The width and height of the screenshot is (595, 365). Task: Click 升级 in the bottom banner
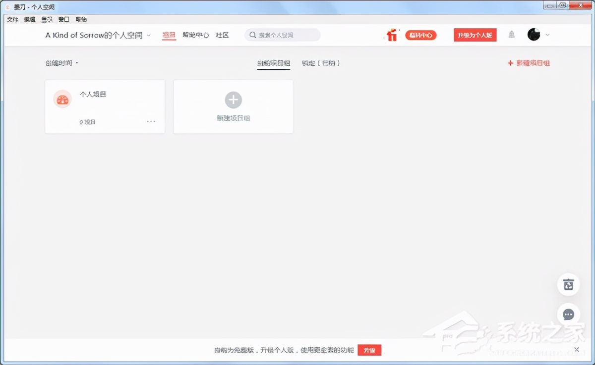click(x=369, y=350)
